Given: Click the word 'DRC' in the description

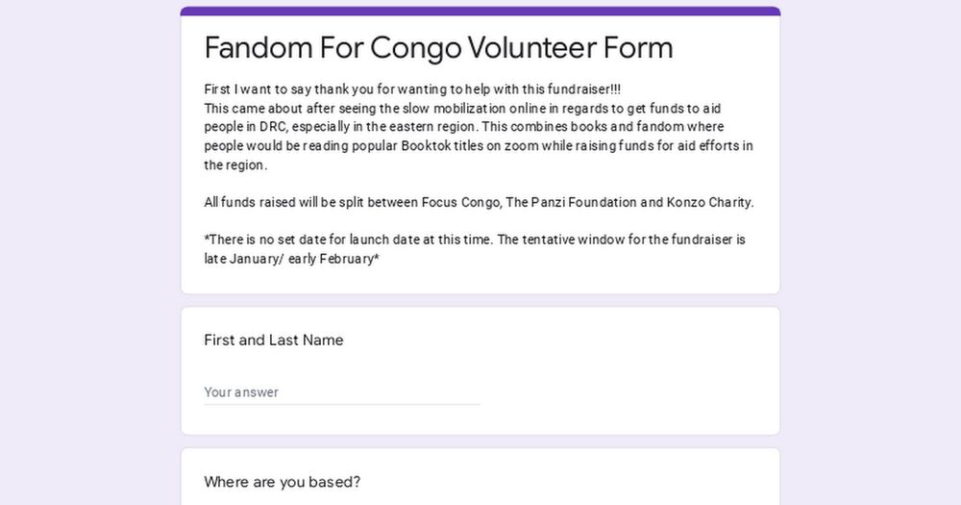Looking at the screenshot, I should coord(272,127).
